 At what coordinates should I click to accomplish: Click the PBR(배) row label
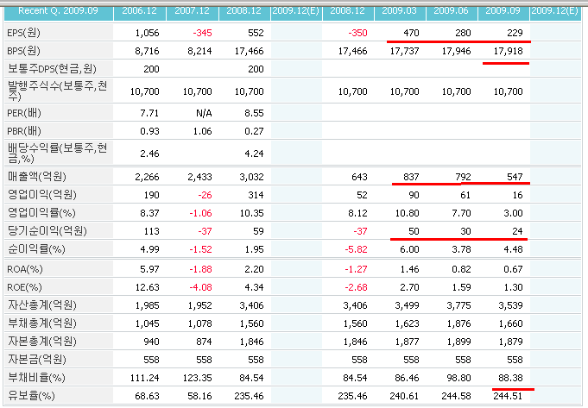point(27,131)
